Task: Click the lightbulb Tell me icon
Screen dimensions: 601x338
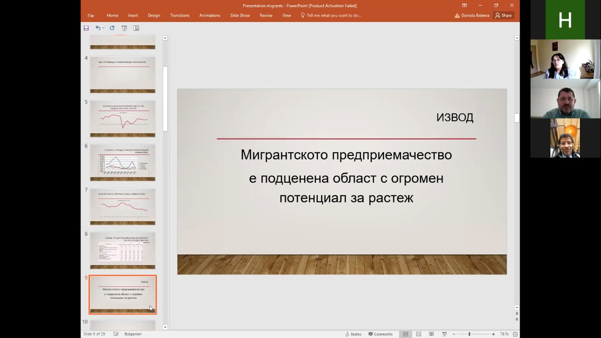Action: (x=303, y=15)
